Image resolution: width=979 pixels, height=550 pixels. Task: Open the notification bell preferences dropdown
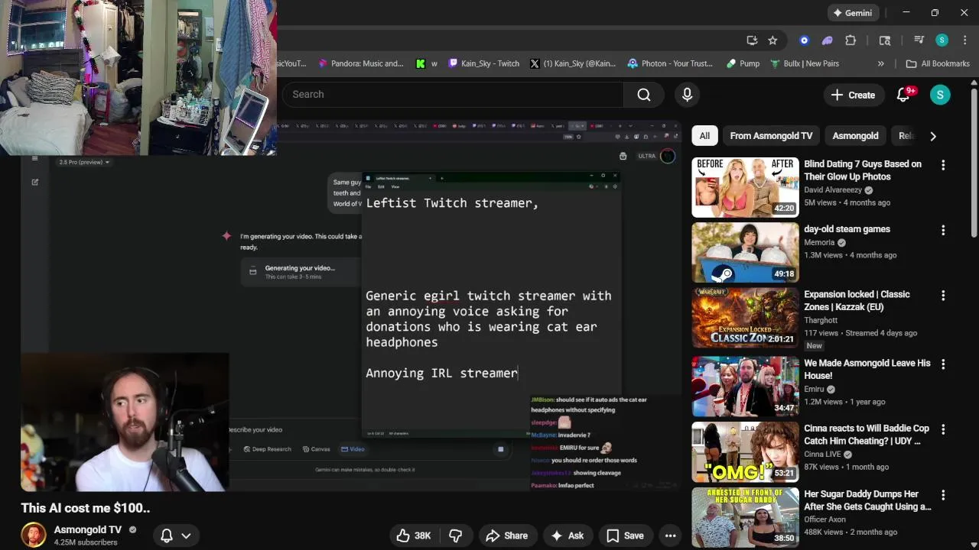click(175, 535)
